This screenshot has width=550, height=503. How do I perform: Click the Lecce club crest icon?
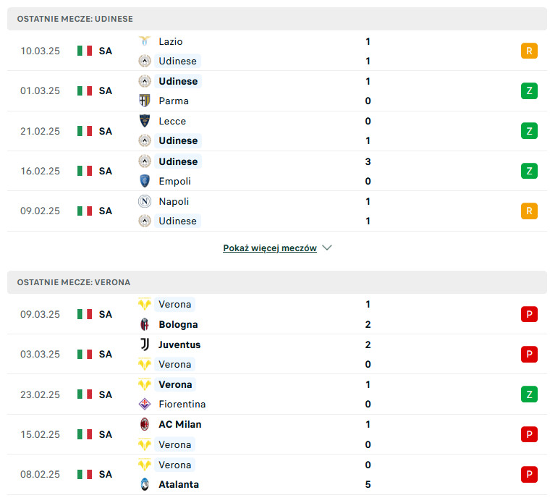(145, 121)
